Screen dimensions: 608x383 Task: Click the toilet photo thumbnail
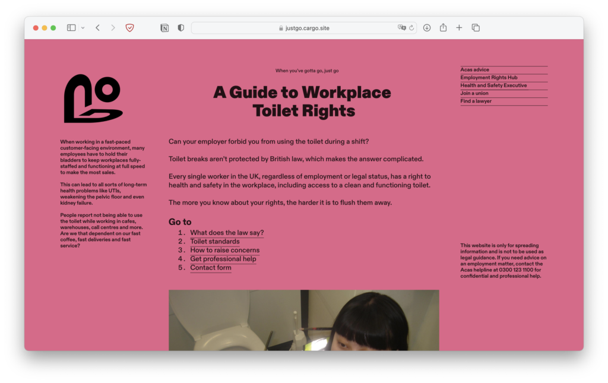[x=303, y=320]
